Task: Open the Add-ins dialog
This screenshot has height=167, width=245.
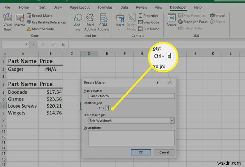Action: (78, 22)
